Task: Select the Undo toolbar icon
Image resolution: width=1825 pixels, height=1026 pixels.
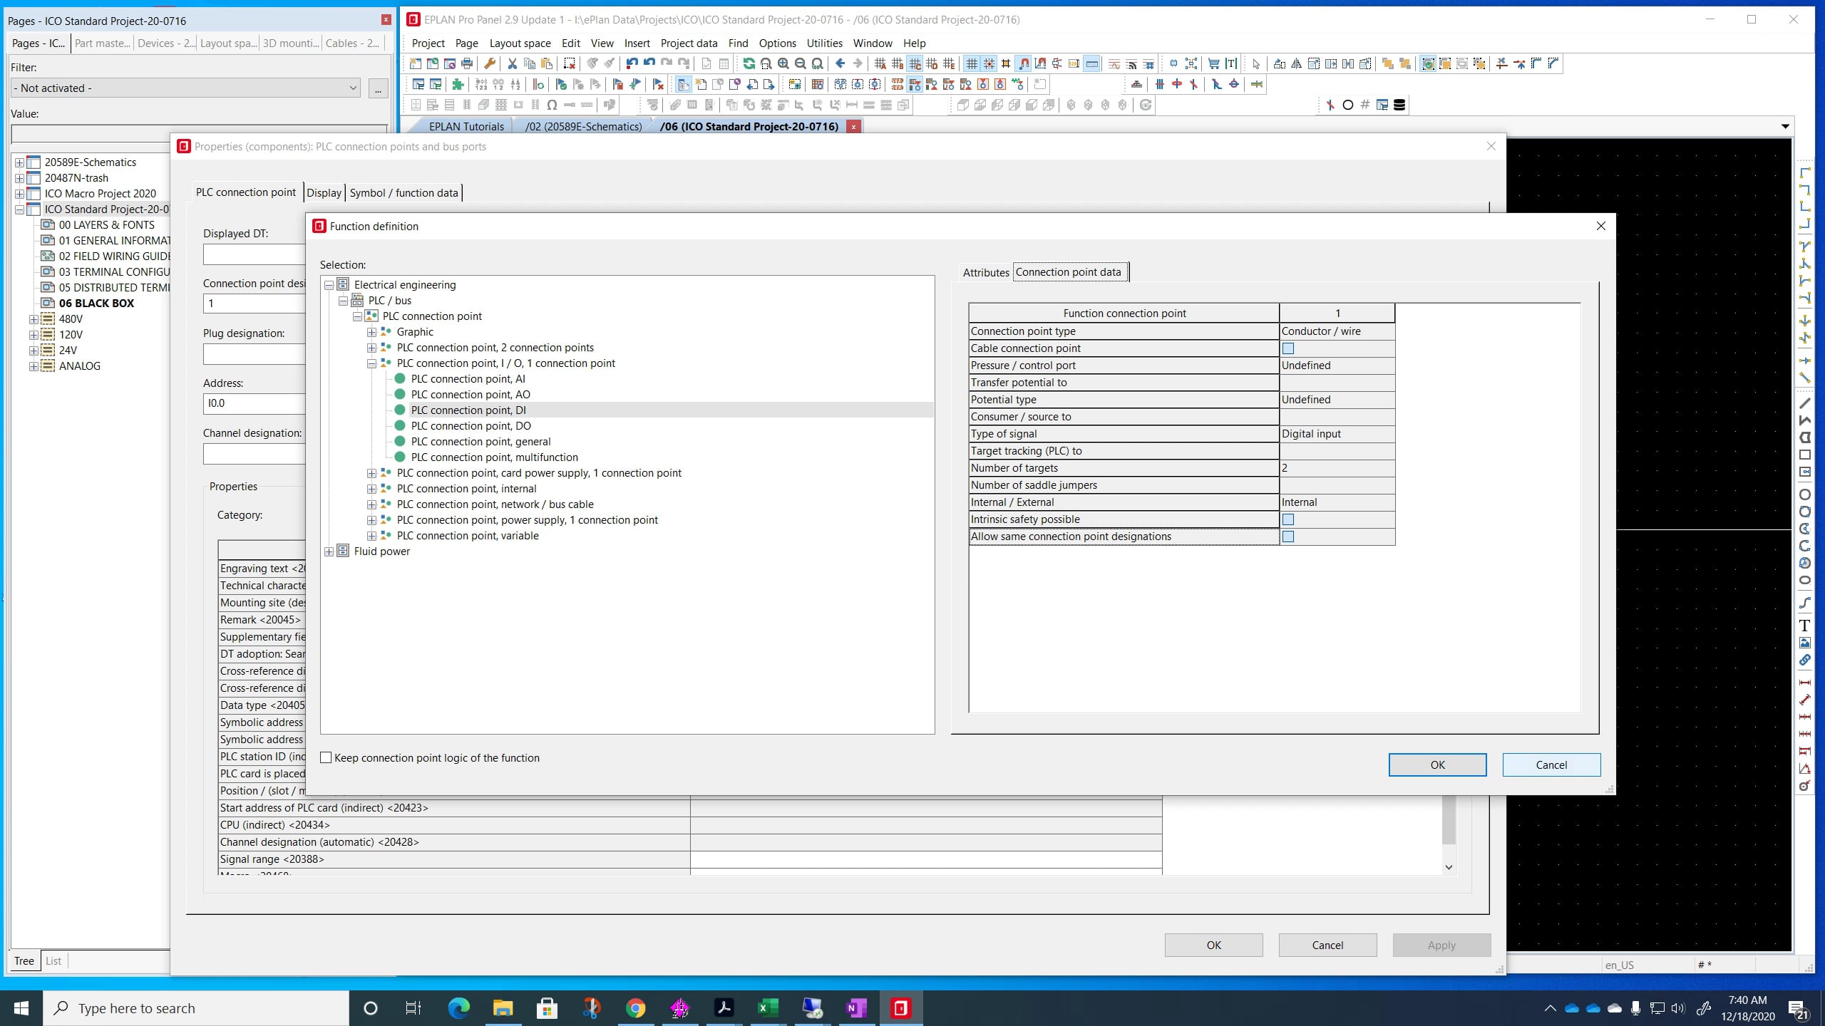Action: [x=631, y=63]
